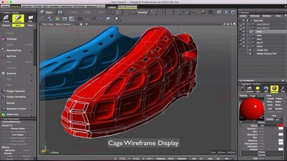Viewport: 287px width, 161px height.
Task: Open the Surface aggregate panel icon
Action: tap(274, 89)
